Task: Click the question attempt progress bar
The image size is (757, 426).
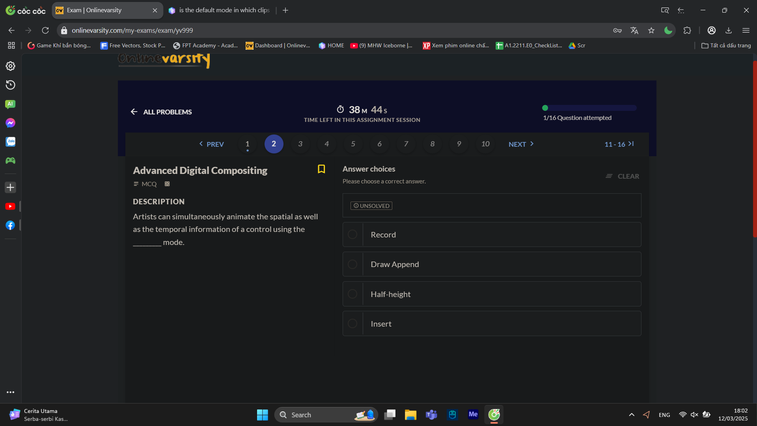Action: (590, 108)
